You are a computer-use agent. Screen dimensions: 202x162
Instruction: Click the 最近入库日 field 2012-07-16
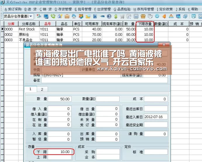click(156, 117)
